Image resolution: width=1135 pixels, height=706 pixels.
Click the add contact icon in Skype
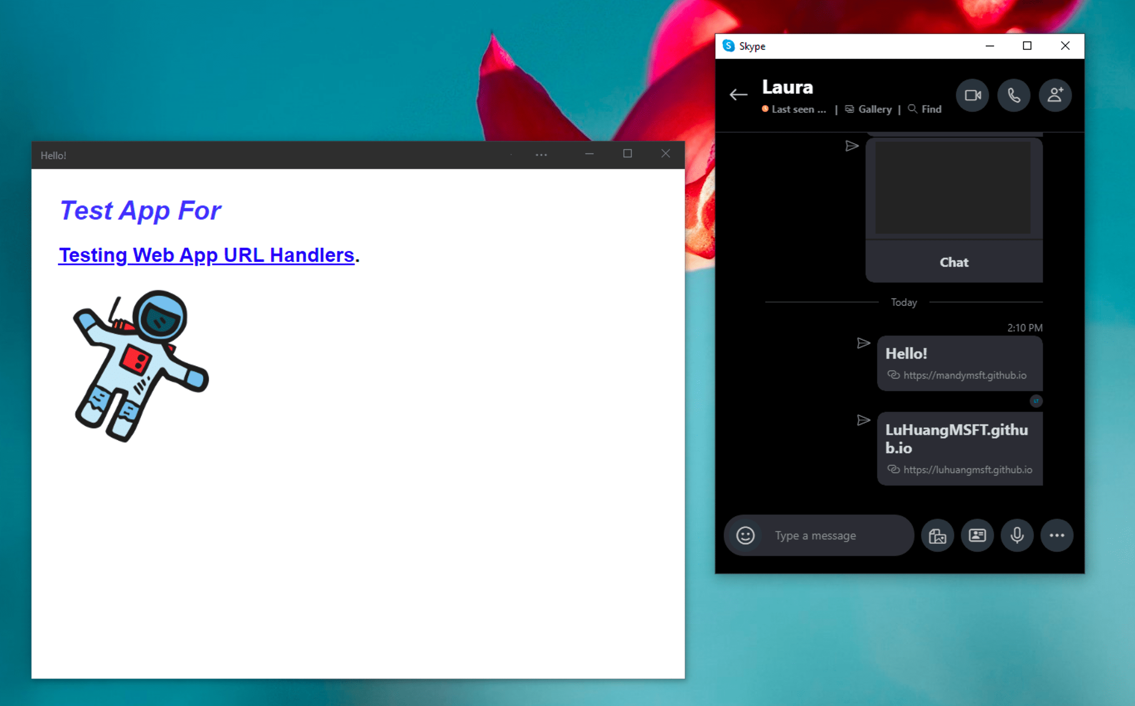[1057, 95]
